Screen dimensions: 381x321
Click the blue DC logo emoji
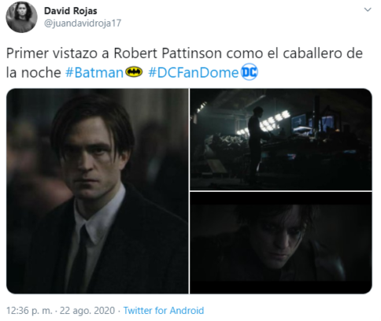pyautogui.click(x=250, y=72)
